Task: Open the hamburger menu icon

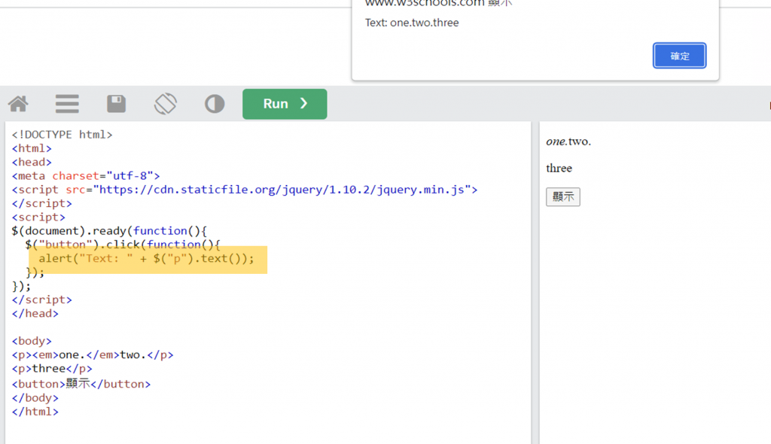Action: (67, 104)
